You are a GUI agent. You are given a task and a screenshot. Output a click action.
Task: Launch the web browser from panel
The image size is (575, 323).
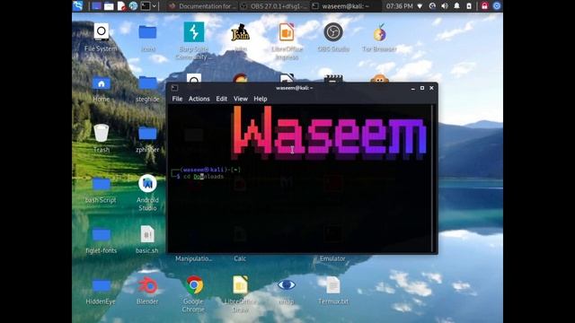coord(134,6)
